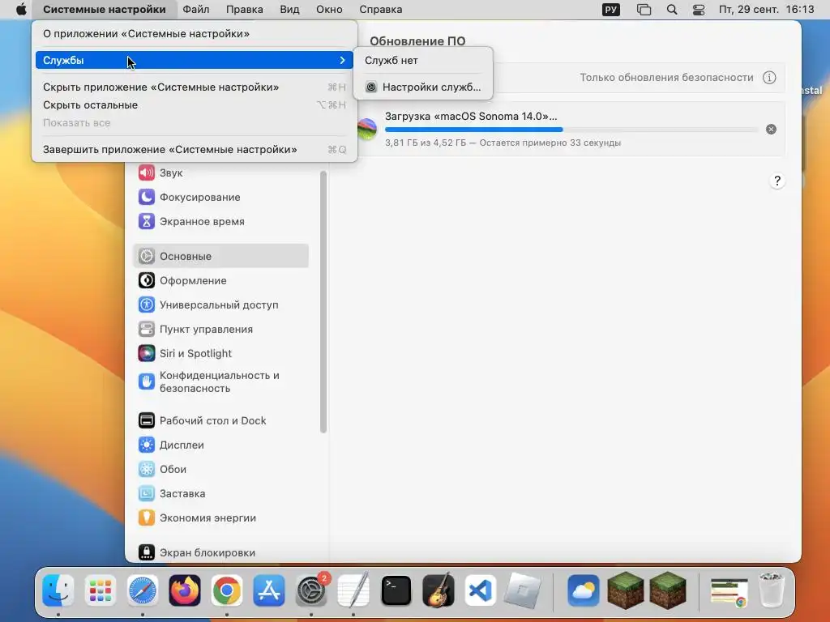The width and height of the screenshot is (830, 622).
Task: Open the Дисплеи sun icon
Action: click(147, 445)
